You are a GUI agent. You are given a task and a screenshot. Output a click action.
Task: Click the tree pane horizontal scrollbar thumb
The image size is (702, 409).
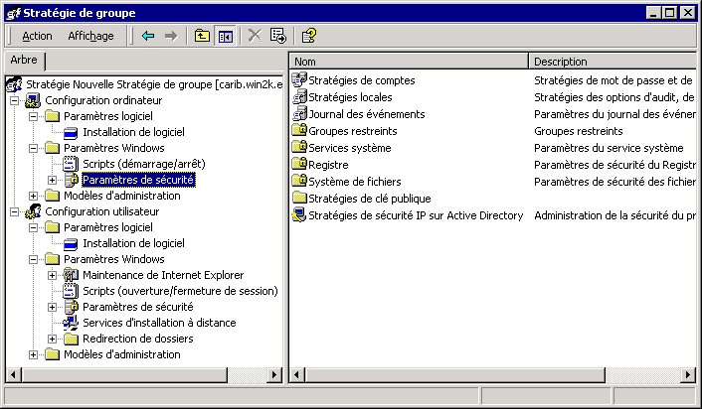[124, 374]
